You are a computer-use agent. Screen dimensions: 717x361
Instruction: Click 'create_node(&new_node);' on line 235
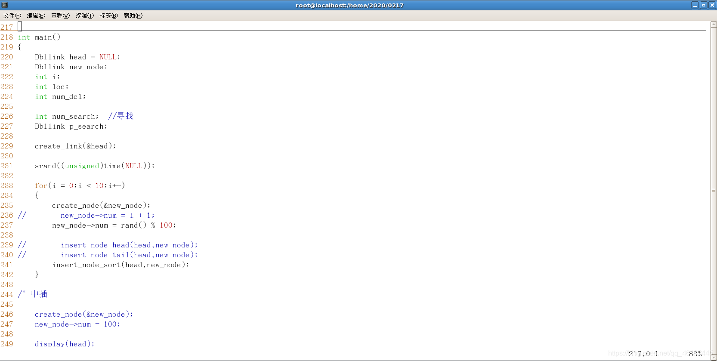click(x=101, y=206)
